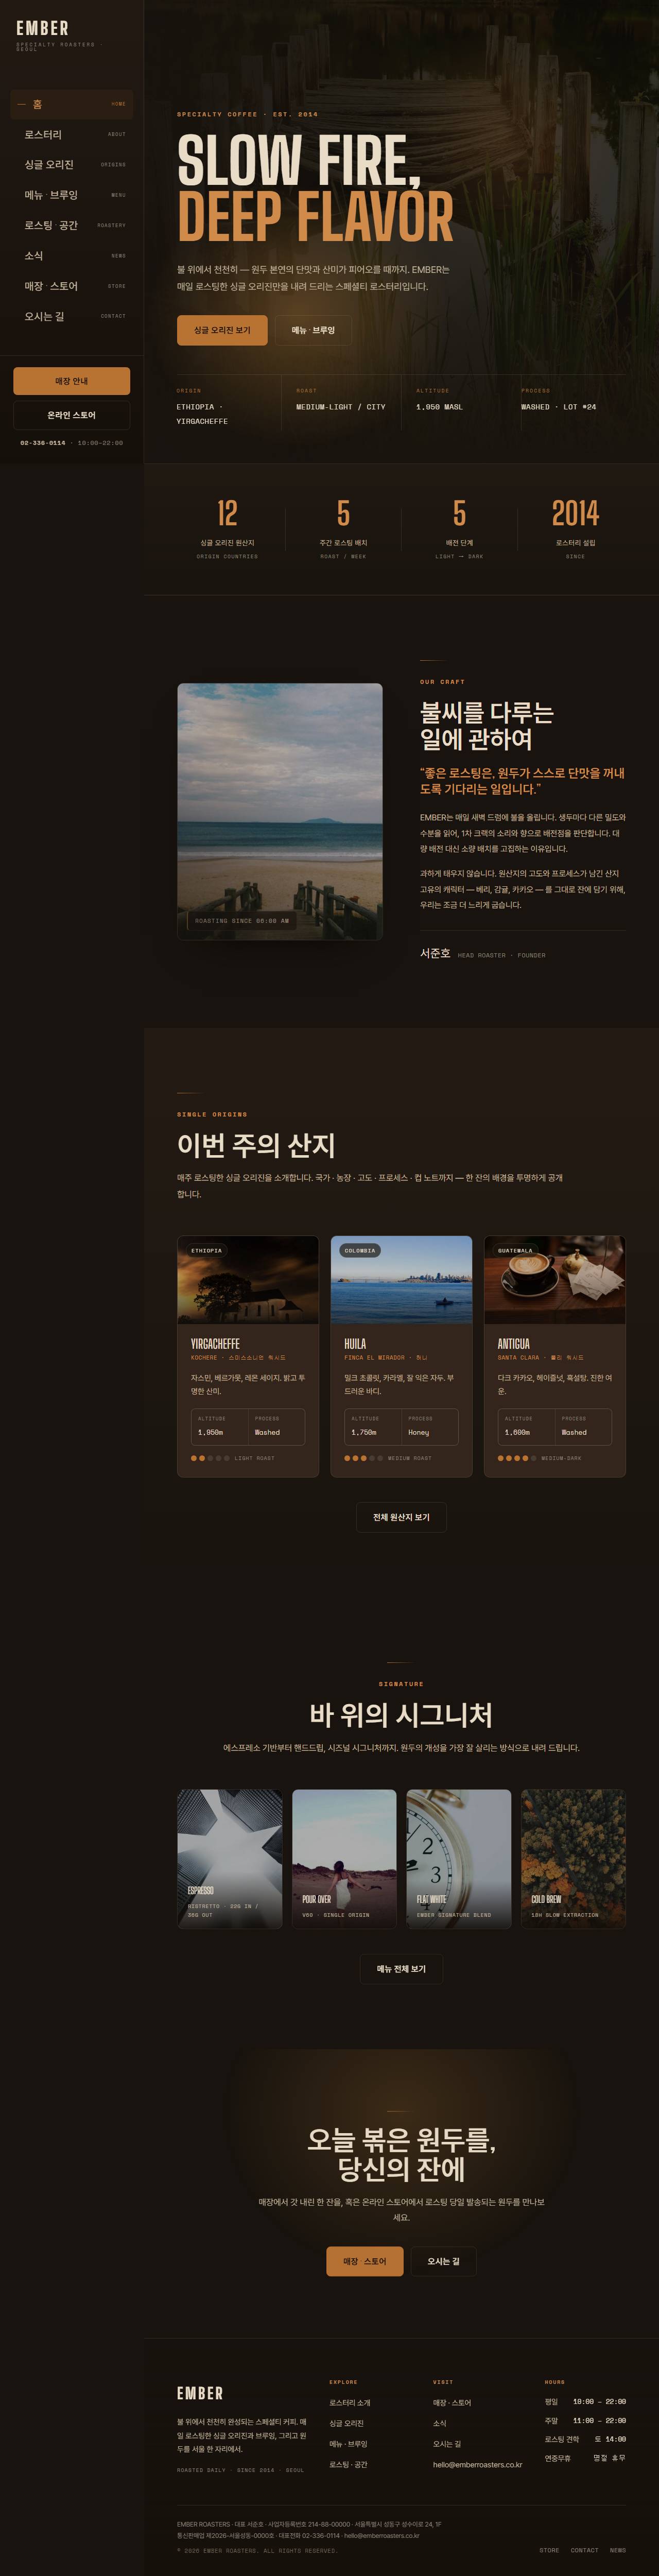Open 오시는 길 (Contact) in the sidebar

[71, 316]
